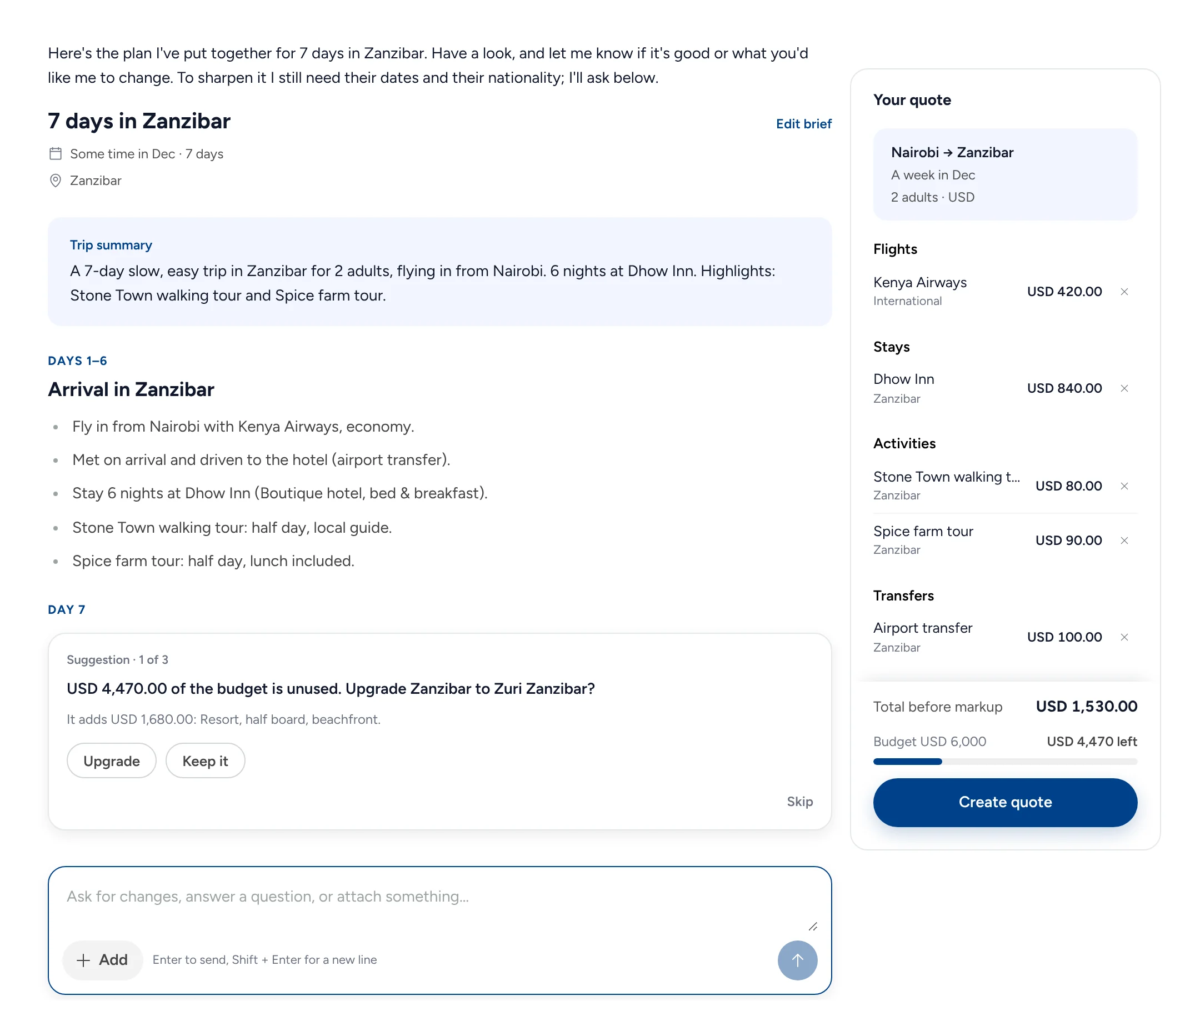Click the Arrival in Zanzibar heading

click(x=131, y=389)
